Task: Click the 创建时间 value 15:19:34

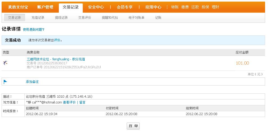Action: pyautogui.click(x=42, y=114)
